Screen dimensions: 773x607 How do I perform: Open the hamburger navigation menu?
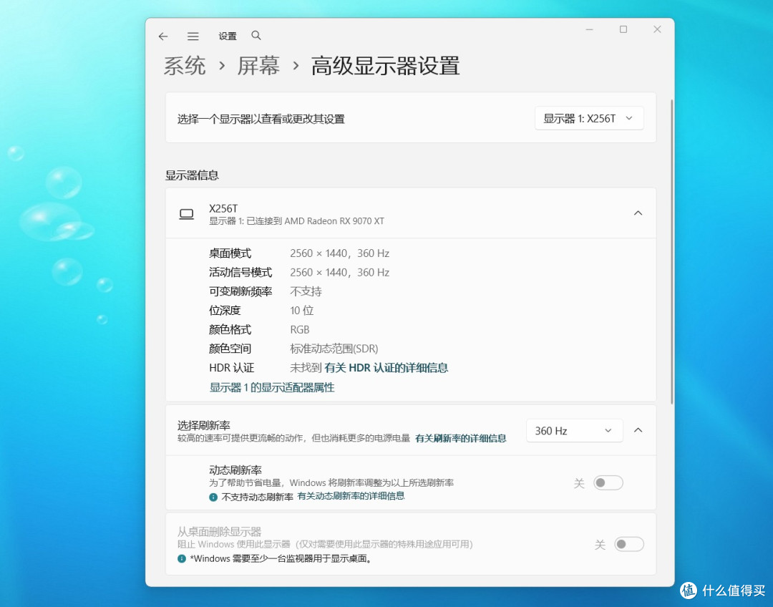coord(193,36)
